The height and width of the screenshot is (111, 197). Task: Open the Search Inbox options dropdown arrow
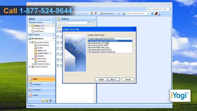click(91, 23)
